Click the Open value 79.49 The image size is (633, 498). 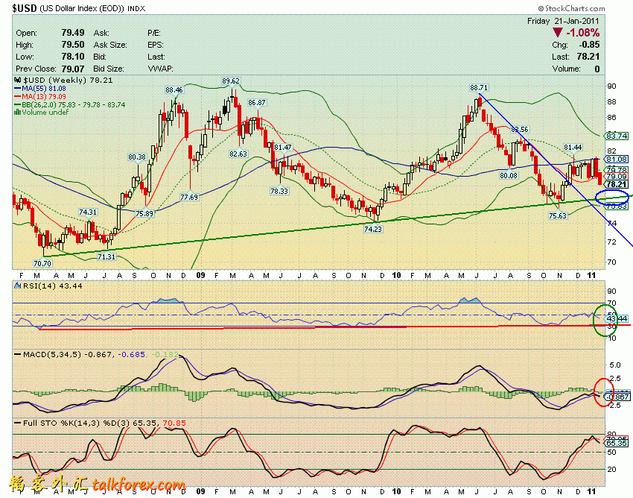point(73,33)
